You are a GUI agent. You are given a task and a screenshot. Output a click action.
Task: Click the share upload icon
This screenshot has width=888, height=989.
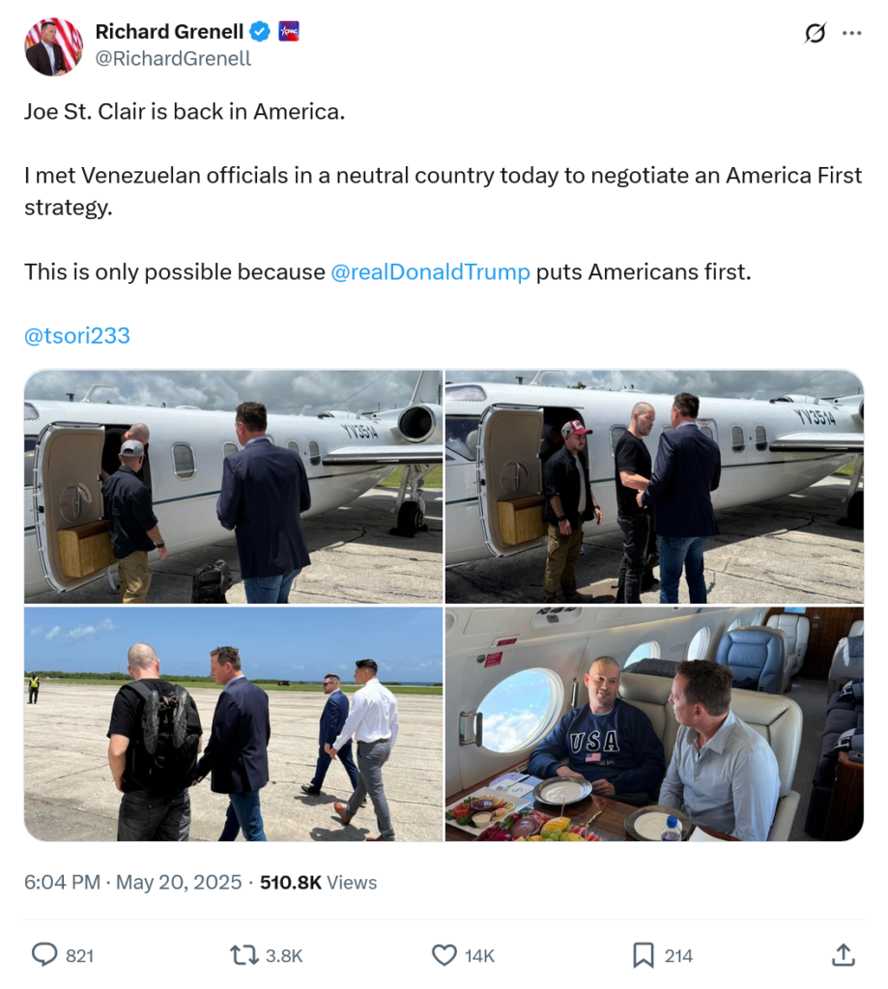click(844, 954)
